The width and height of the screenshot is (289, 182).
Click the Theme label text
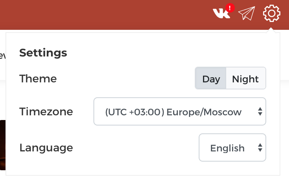pos(38,79)
